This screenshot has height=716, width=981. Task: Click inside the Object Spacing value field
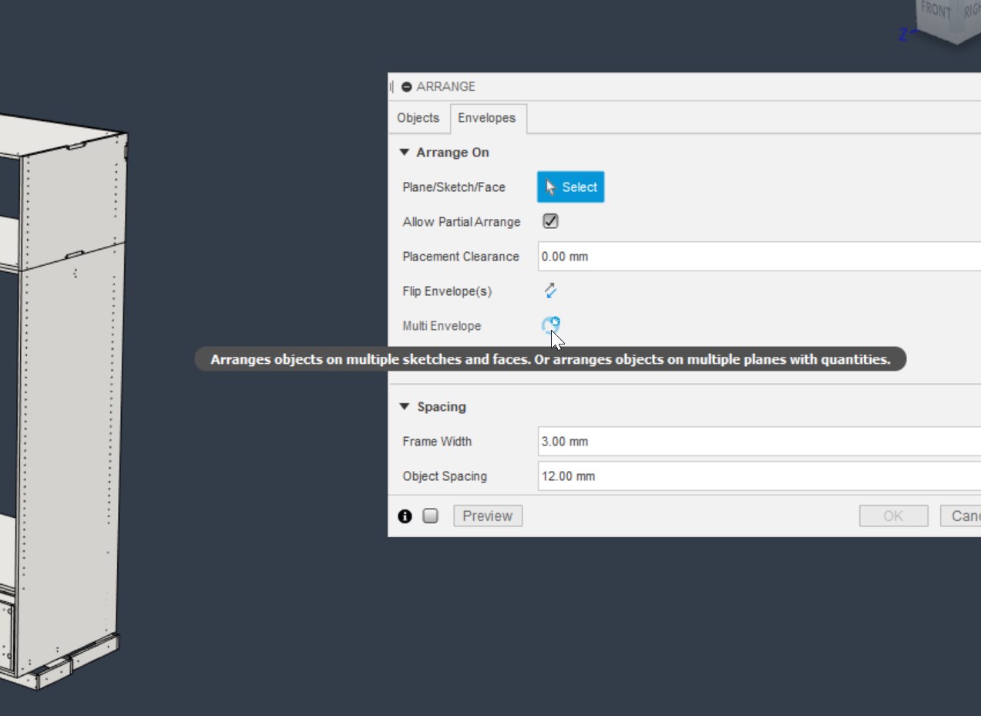[x=655, y=476]
